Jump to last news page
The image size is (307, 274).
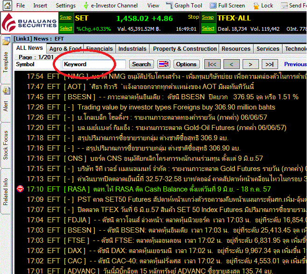point(270,64)
